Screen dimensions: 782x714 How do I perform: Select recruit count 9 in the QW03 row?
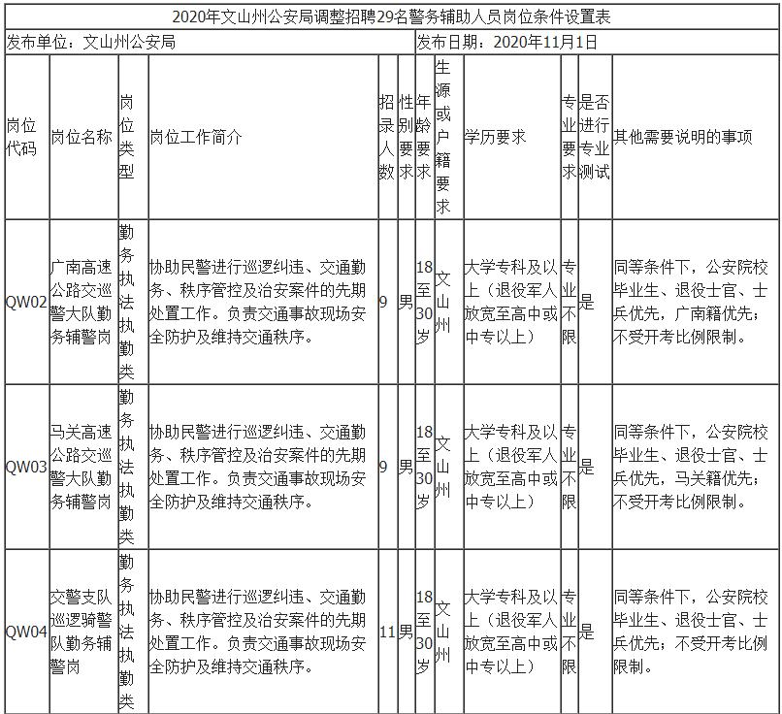388,467
